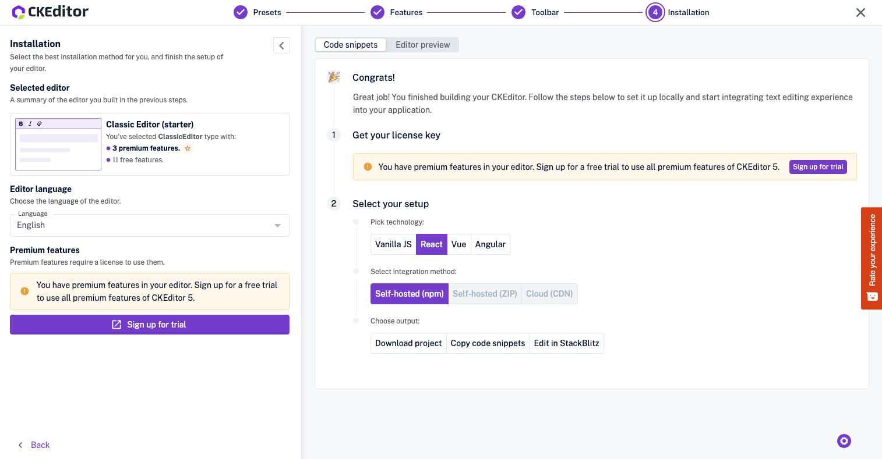Click the Toolbar step checkmark icon
The height and width of the screenshot is (459, 882).
518,12
